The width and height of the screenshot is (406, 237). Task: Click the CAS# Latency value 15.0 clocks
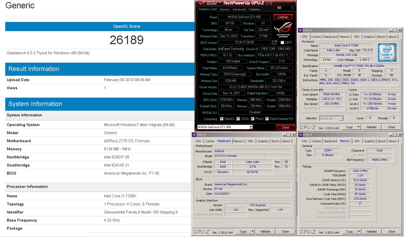tap(360, 180)
